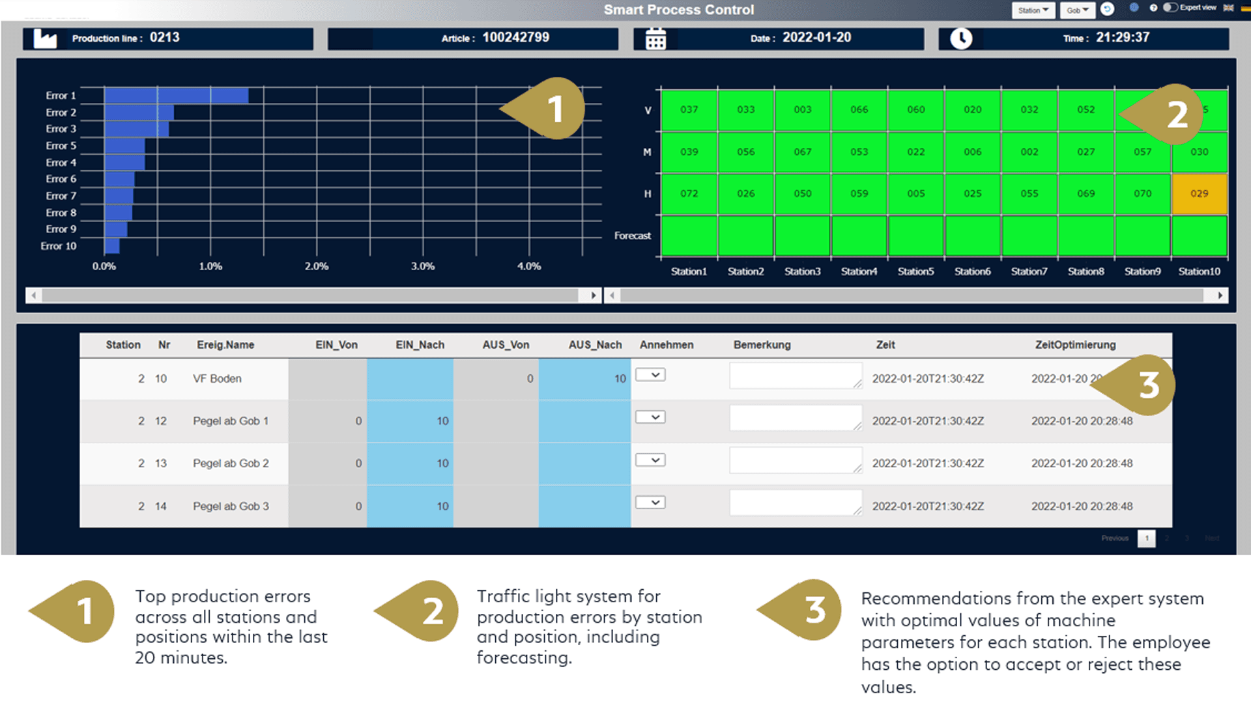Click the date value 2022-01-20 in header
This screenshot has height=703, width=1251.
click(x=816, y=38)
